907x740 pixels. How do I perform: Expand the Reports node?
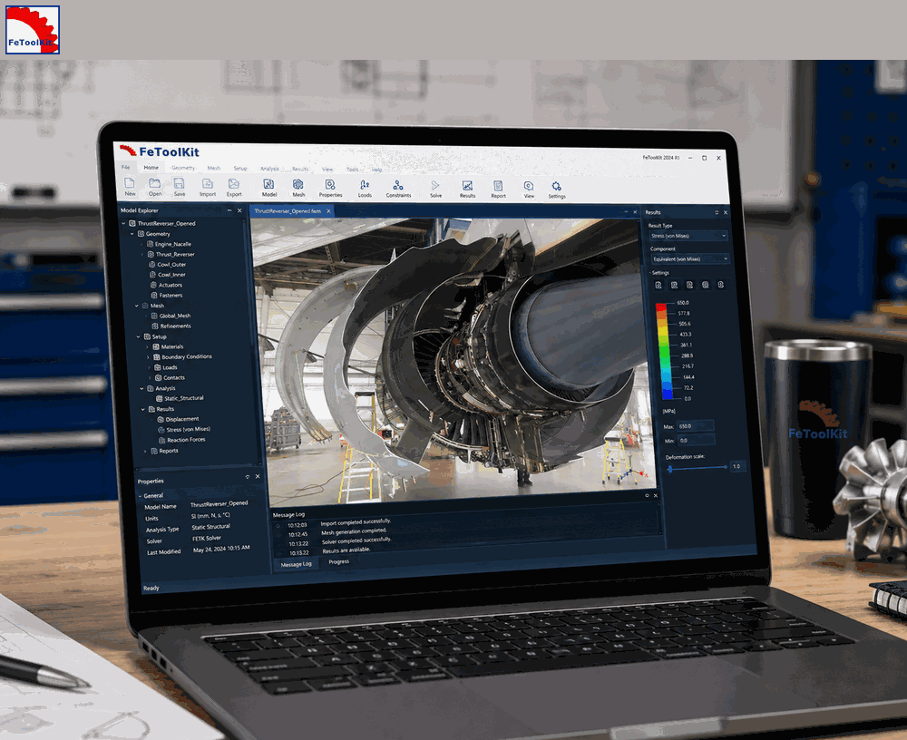(x=145, y=451)
